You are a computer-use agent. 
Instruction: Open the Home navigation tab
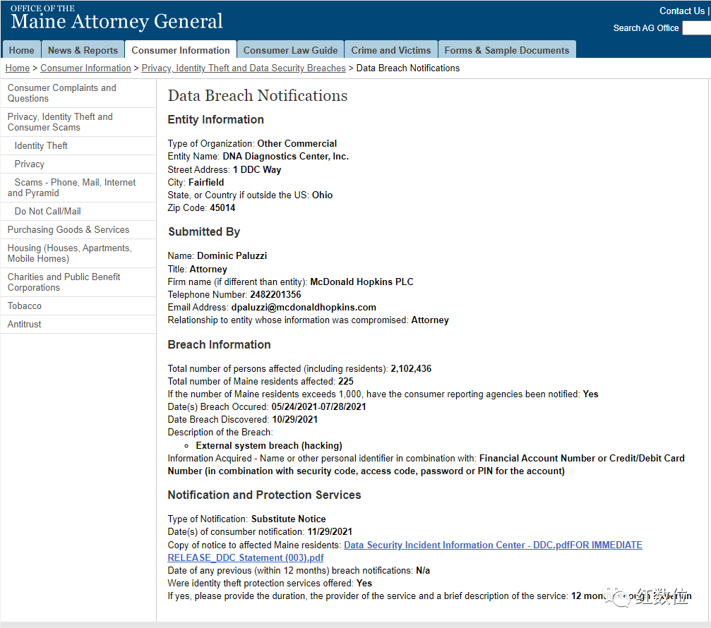(x=21, y=50)
